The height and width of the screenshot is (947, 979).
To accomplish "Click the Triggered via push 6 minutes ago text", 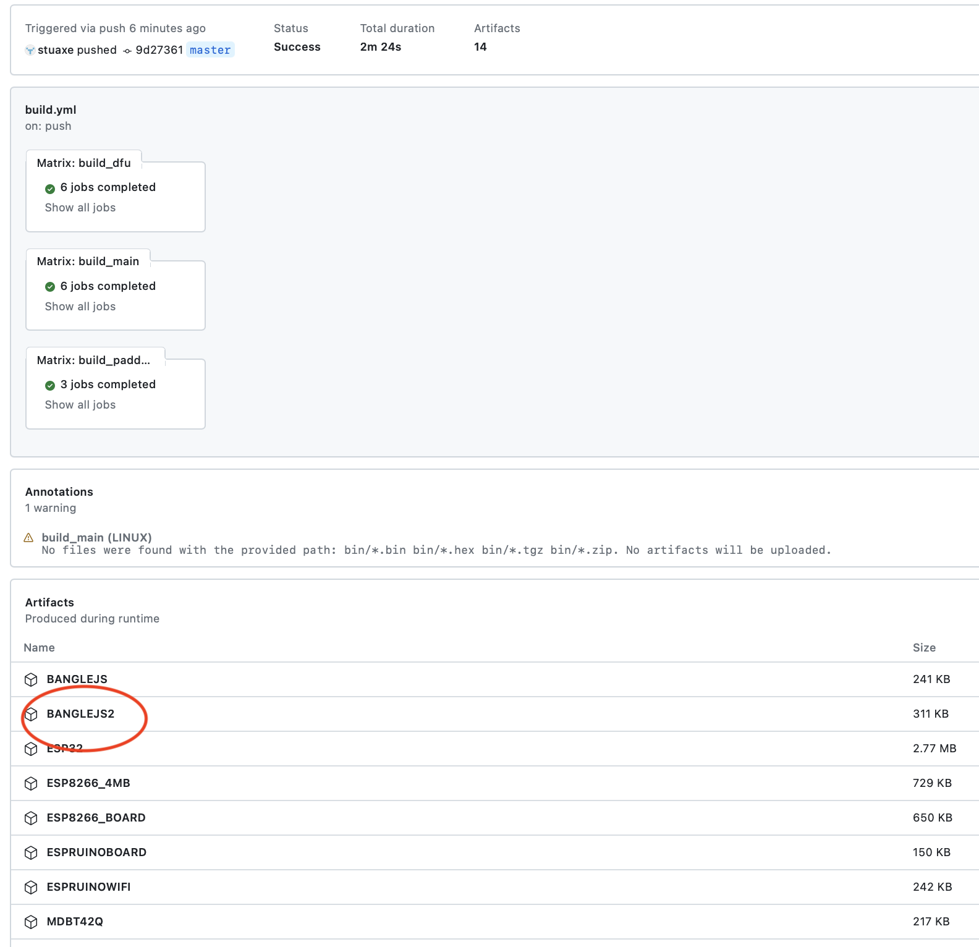I will (x=116, y=28).
